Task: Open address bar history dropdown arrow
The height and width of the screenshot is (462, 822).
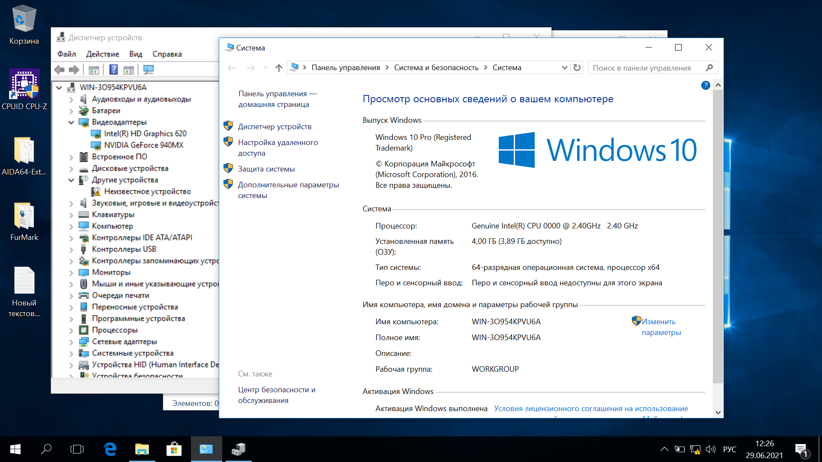Action: [x=564, y=68]
